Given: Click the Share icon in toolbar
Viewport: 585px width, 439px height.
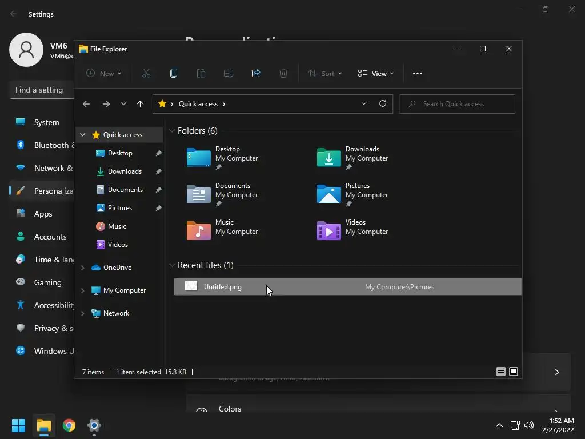Looking at the screenshot, I should coord(256,73).
